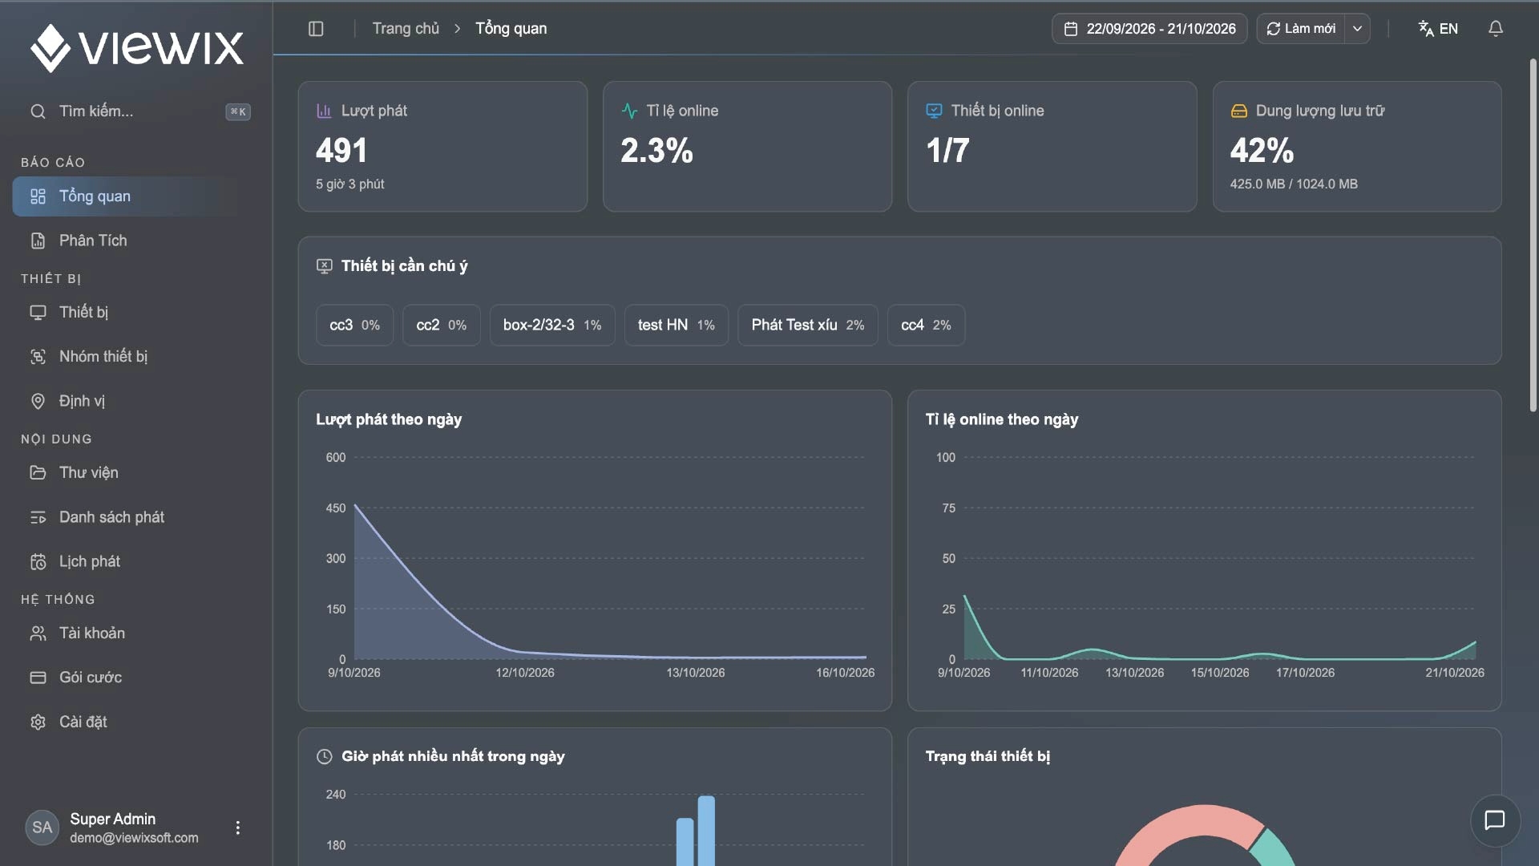
Task: Click the Thiết bị online monitor icon
Action: (934, 111)
